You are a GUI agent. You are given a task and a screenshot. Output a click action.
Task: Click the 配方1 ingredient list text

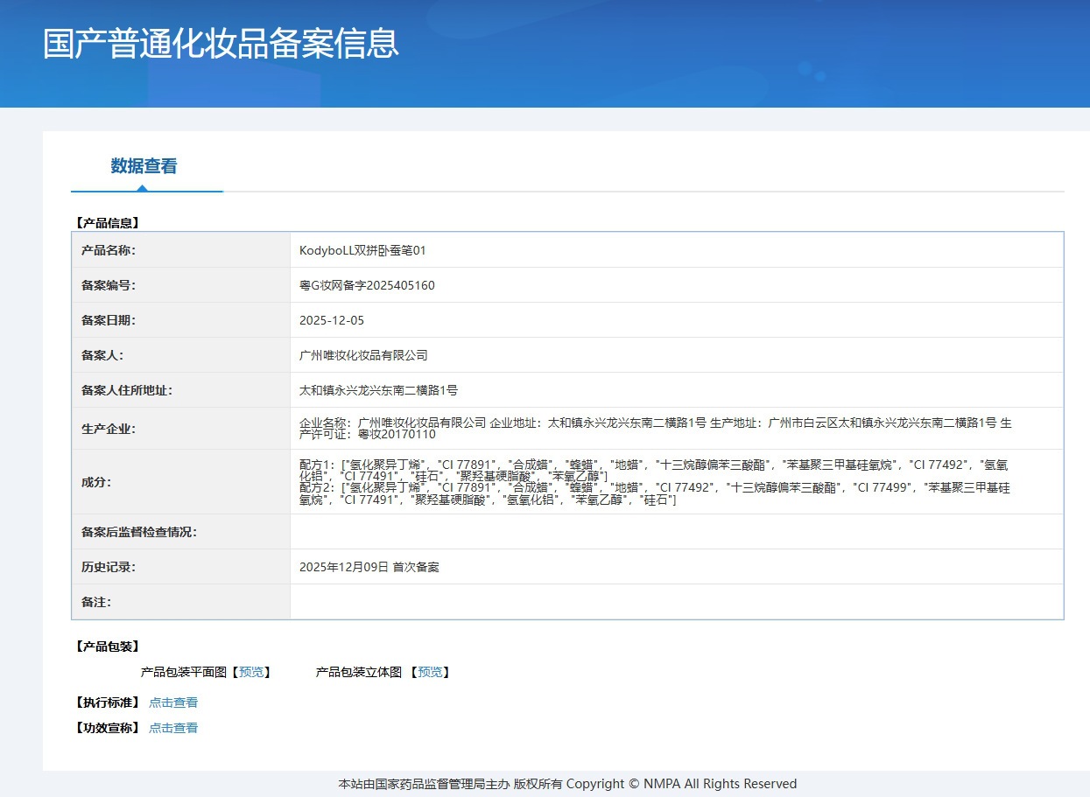tap(655, 469)
